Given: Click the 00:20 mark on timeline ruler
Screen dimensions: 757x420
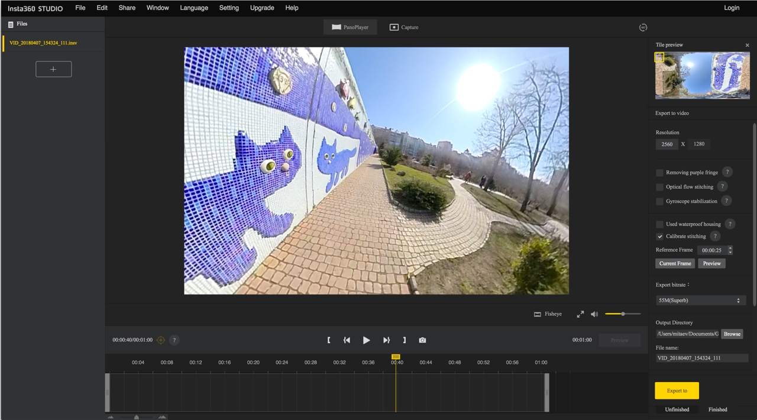Looking at the screenshot, I should coord(253,362).
